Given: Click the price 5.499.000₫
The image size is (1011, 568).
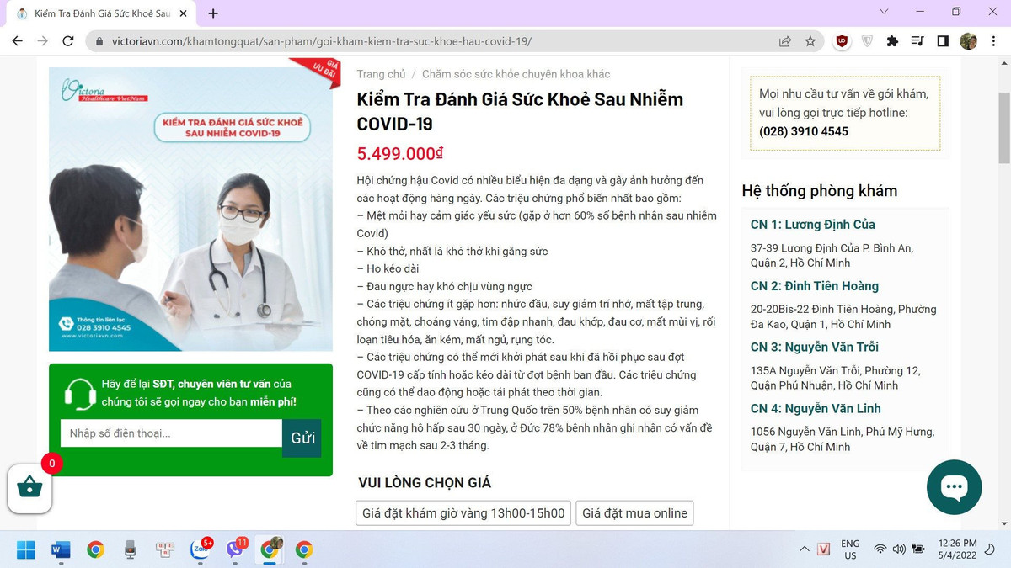Looking at the screenshot, I should tap(400, 153).
